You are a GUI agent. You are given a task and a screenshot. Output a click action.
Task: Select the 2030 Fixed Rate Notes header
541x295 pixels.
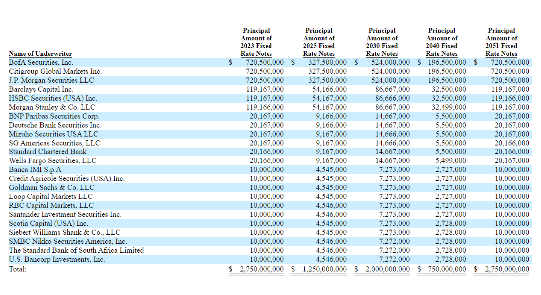click(x=382, y=42)
